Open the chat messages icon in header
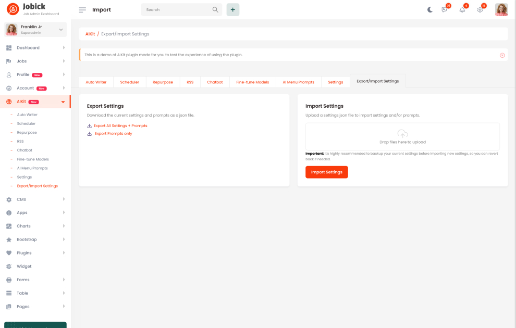Screen dimensions: 516x328 pyautogui.click(x=445, y=10)
